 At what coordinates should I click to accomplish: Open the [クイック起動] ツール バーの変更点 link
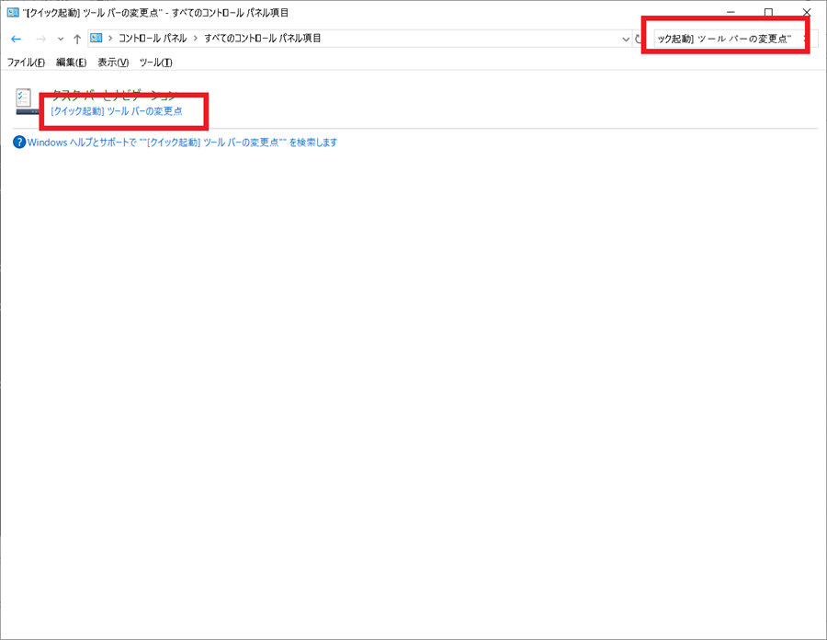coord(116,110)
